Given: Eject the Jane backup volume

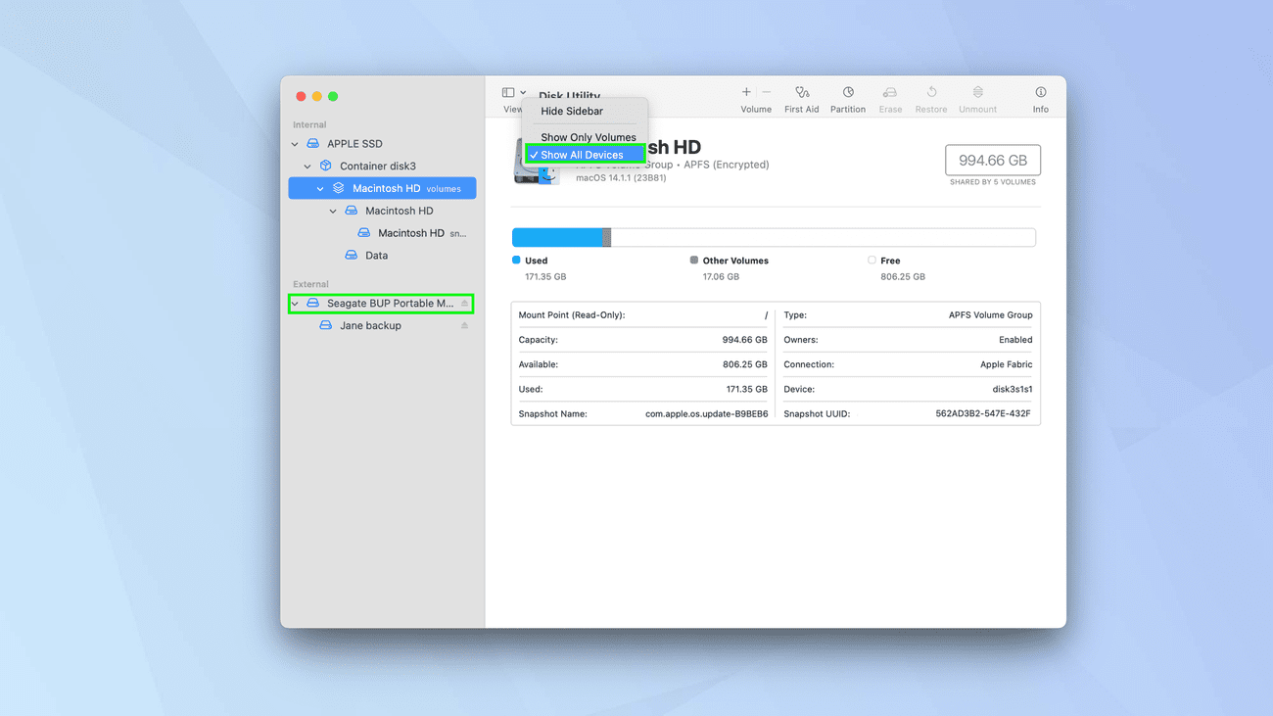Looking at the screenshot, I should pyautogui.click(x=464, y=326).
